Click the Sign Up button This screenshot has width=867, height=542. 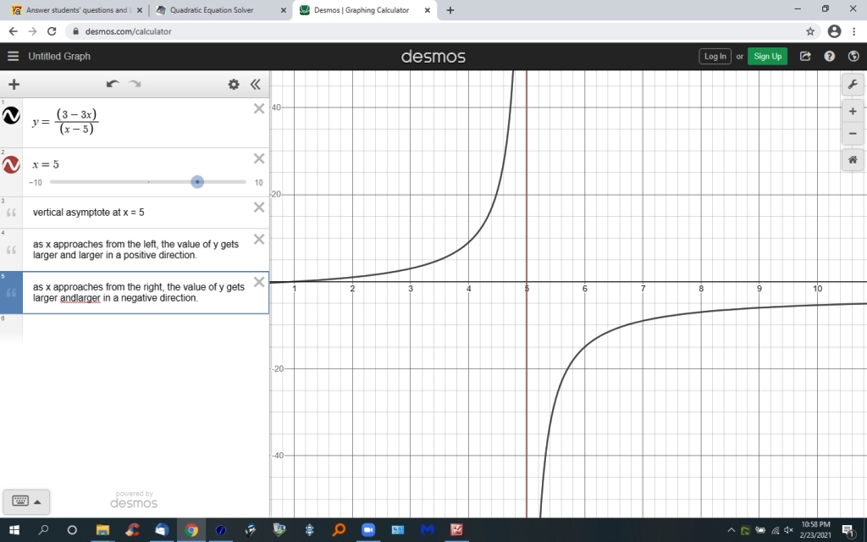(767, 56)
